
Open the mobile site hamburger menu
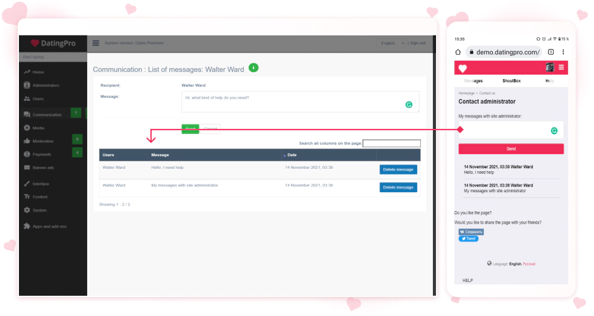click(x=561, y=68)
